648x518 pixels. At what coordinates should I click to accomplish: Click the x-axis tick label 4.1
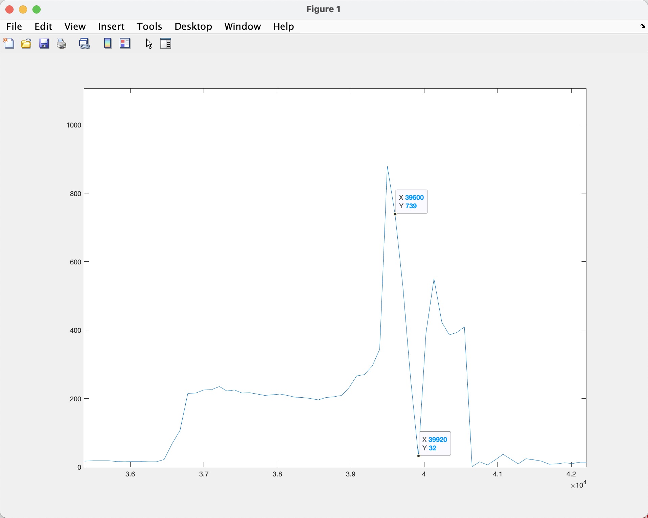(x=498, y=474)
